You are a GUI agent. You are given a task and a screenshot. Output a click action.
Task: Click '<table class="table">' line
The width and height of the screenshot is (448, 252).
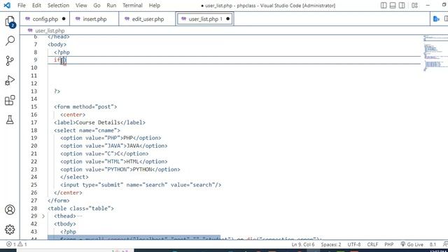pyautogui.click(x=80, y=209)
